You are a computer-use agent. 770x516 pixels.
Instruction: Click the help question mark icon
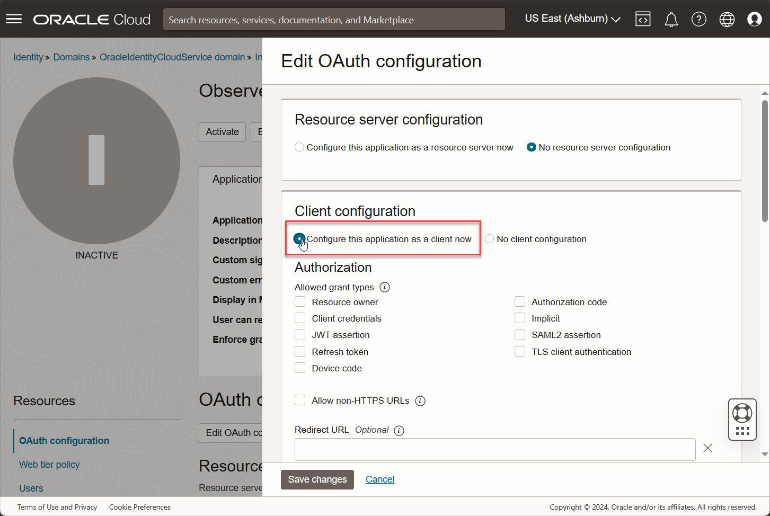(699, 19)
